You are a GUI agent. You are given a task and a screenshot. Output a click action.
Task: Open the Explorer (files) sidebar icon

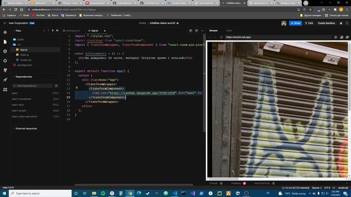[x=5, y=42]
